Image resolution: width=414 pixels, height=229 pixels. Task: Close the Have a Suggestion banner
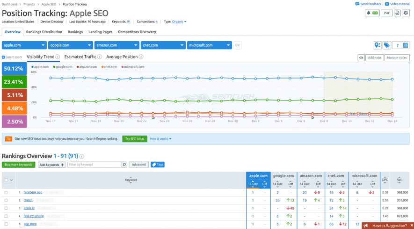point(411,226)
